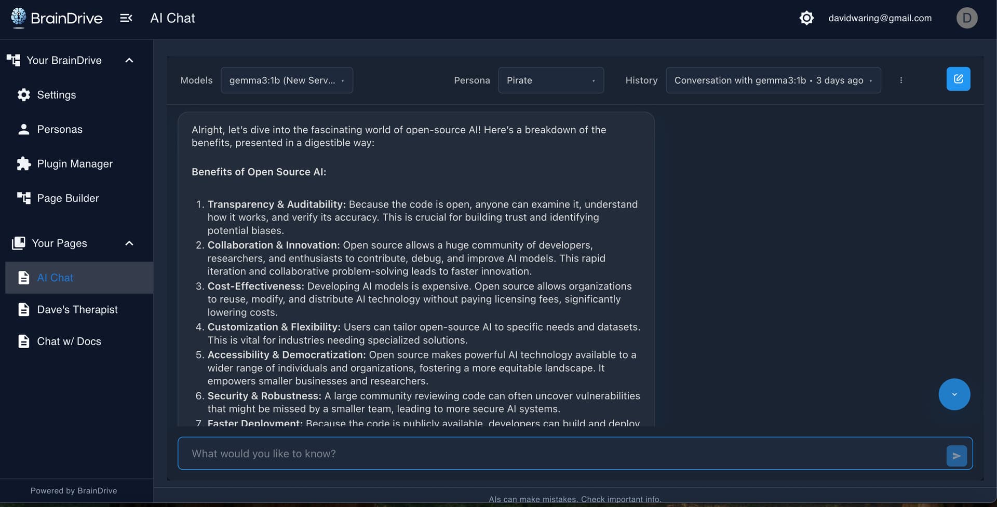Image resolution: width=997 pixels, height=507 pixels.
Task: Toggle the light/dark theme icon
Action: tap(806, 18)
